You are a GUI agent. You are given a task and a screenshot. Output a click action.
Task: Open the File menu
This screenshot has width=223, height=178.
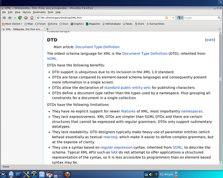coord(4,12)
